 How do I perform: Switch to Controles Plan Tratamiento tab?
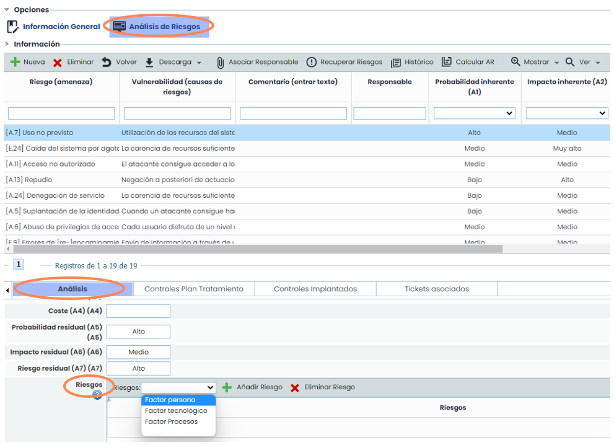194,289
